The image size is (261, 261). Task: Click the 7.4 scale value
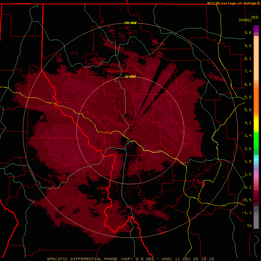click(248, 71)
